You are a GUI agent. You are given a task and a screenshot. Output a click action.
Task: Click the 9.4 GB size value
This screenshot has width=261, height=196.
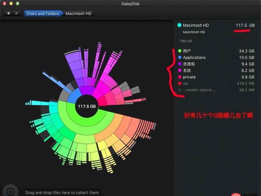(248, 64)
